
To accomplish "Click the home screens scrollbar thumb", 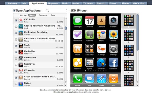I will (x=138, y=32).
